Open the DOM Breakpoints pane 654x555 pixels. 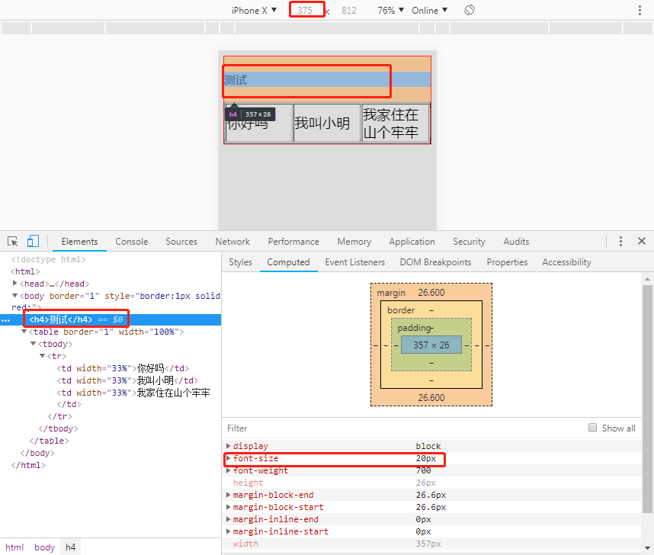pos(435,262)
